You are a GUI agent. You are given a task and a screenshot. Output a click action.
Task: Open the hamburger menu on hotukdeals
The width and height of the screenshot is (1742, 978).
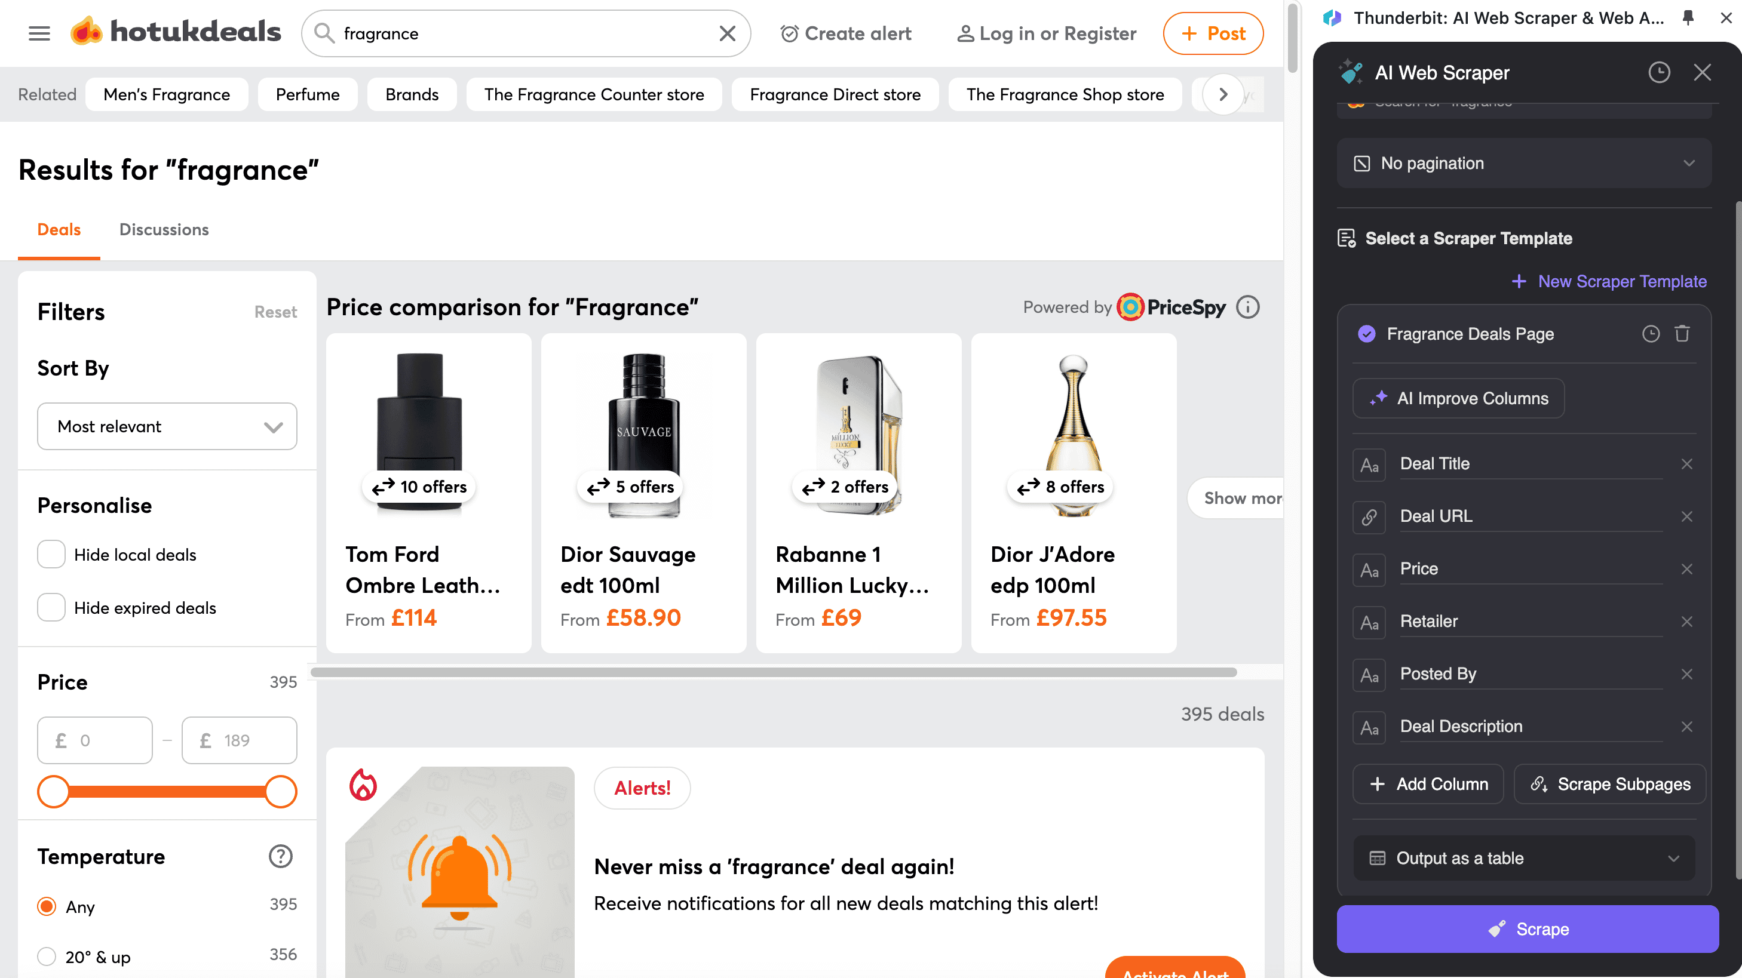tap(39, 33)
